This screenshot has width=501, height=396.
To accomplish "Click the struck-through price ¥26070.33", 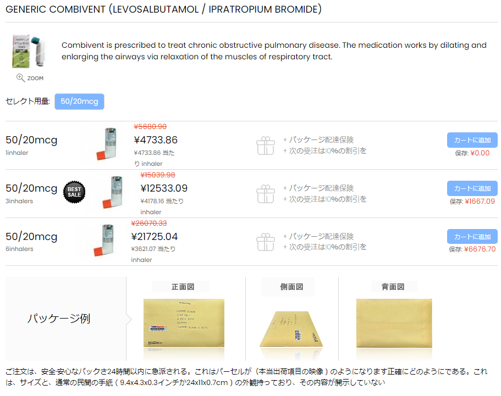I will [x=149, y=223].
